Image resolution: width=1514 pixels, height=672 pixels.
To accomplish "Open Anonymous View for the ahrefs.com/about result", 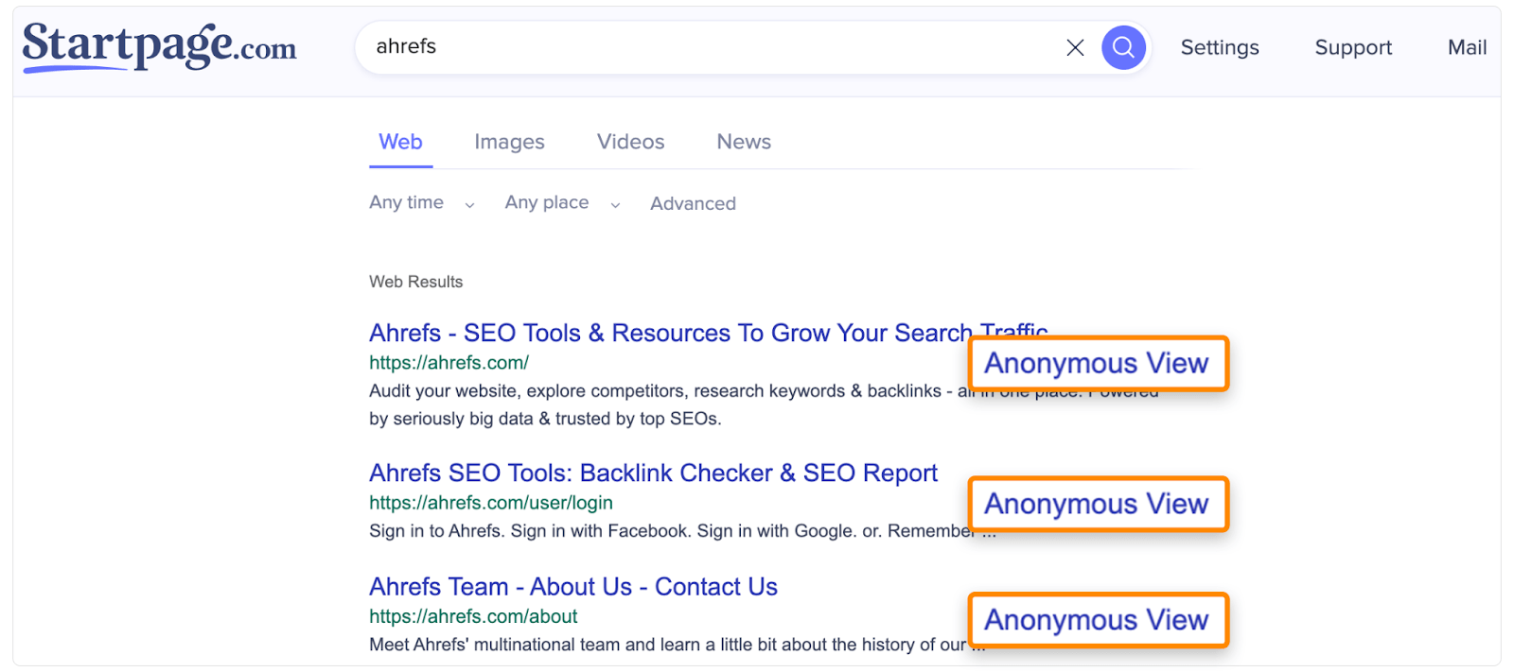I will coord(1097,620).
